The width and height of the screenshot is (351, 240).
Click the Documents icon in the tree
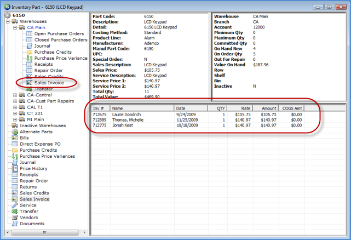click(x=15, y=224)
